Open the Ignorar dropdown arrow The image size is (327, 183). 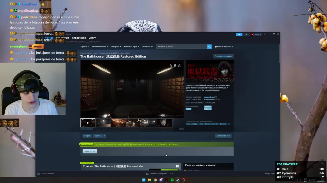tap(105, 136)
